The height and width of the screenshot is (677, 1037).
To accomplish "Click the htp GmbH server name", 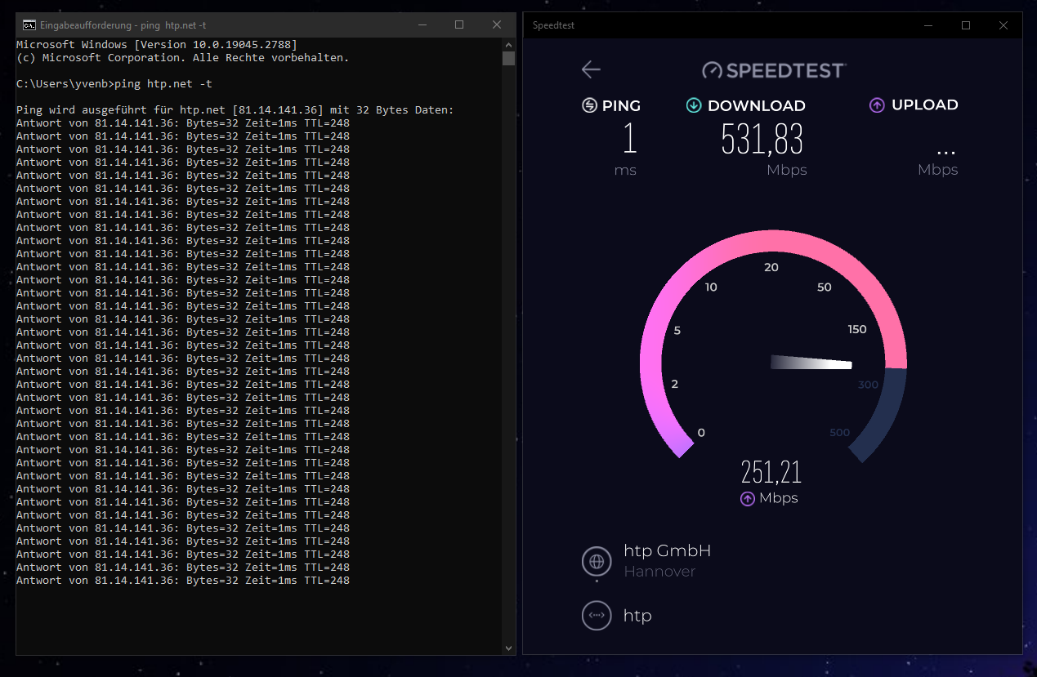I will 667,550.
